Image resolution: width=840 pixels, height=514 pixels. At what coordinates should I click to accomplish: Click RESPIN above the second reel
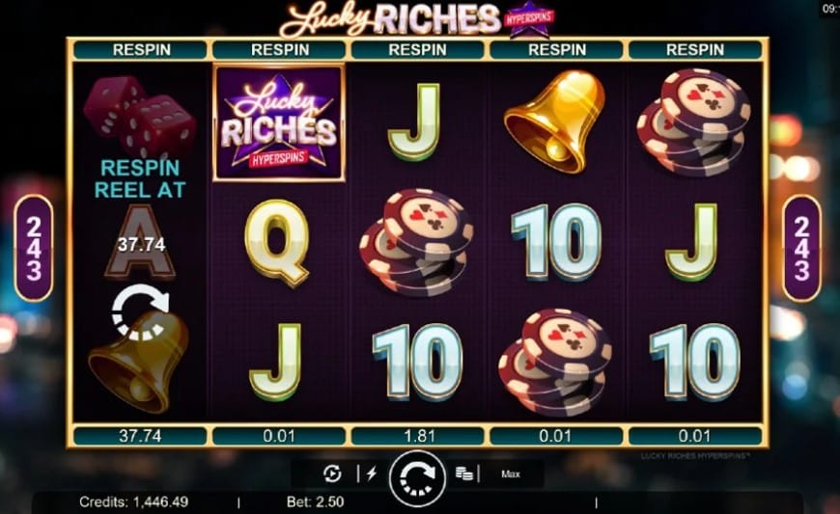[279, 50]
